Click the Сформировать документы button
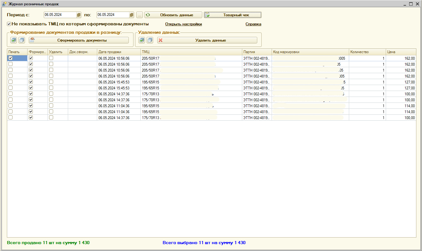This screenshot has height=251, width=422. click(78, 40)
